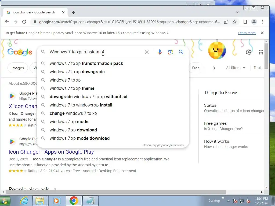Image resolution: width=275 pixels, height=206 pixels.
Task: Choose the plain 'windows 7 to xp' suggestion
Action: [113, 80]
